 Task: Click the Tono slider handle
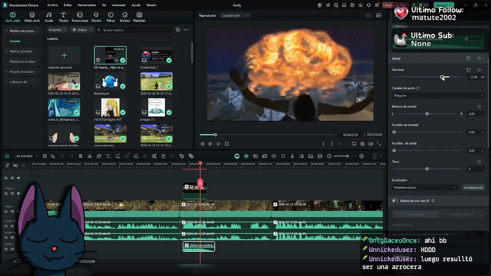click(x=427, y=169)
